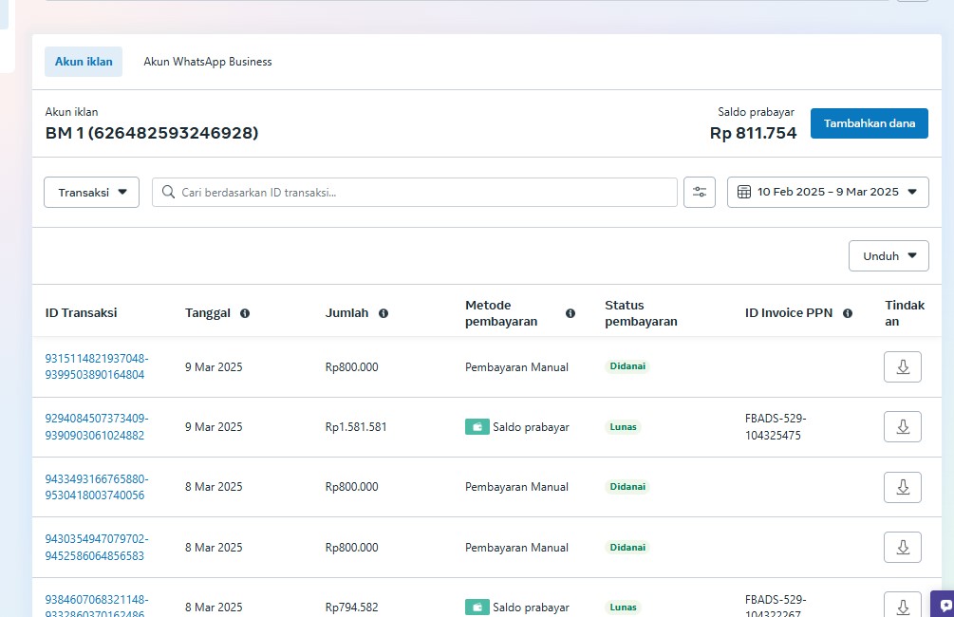Viewport: 954px width, 617px height.
Task: Show info for ID Invoice PPN
Action: (x=848, y=313)
